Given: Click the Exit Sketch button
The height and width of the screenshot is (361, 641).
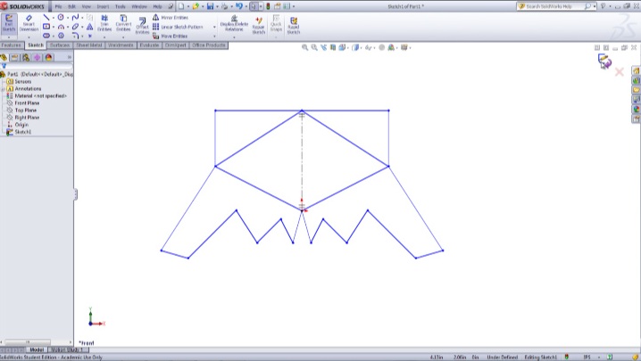Looking at the screenshot, I should tap(9, 24).
